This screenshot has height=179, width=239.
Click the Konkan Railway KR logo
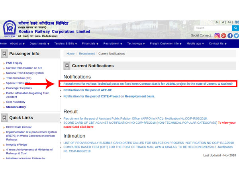click(x=10, y=29)
